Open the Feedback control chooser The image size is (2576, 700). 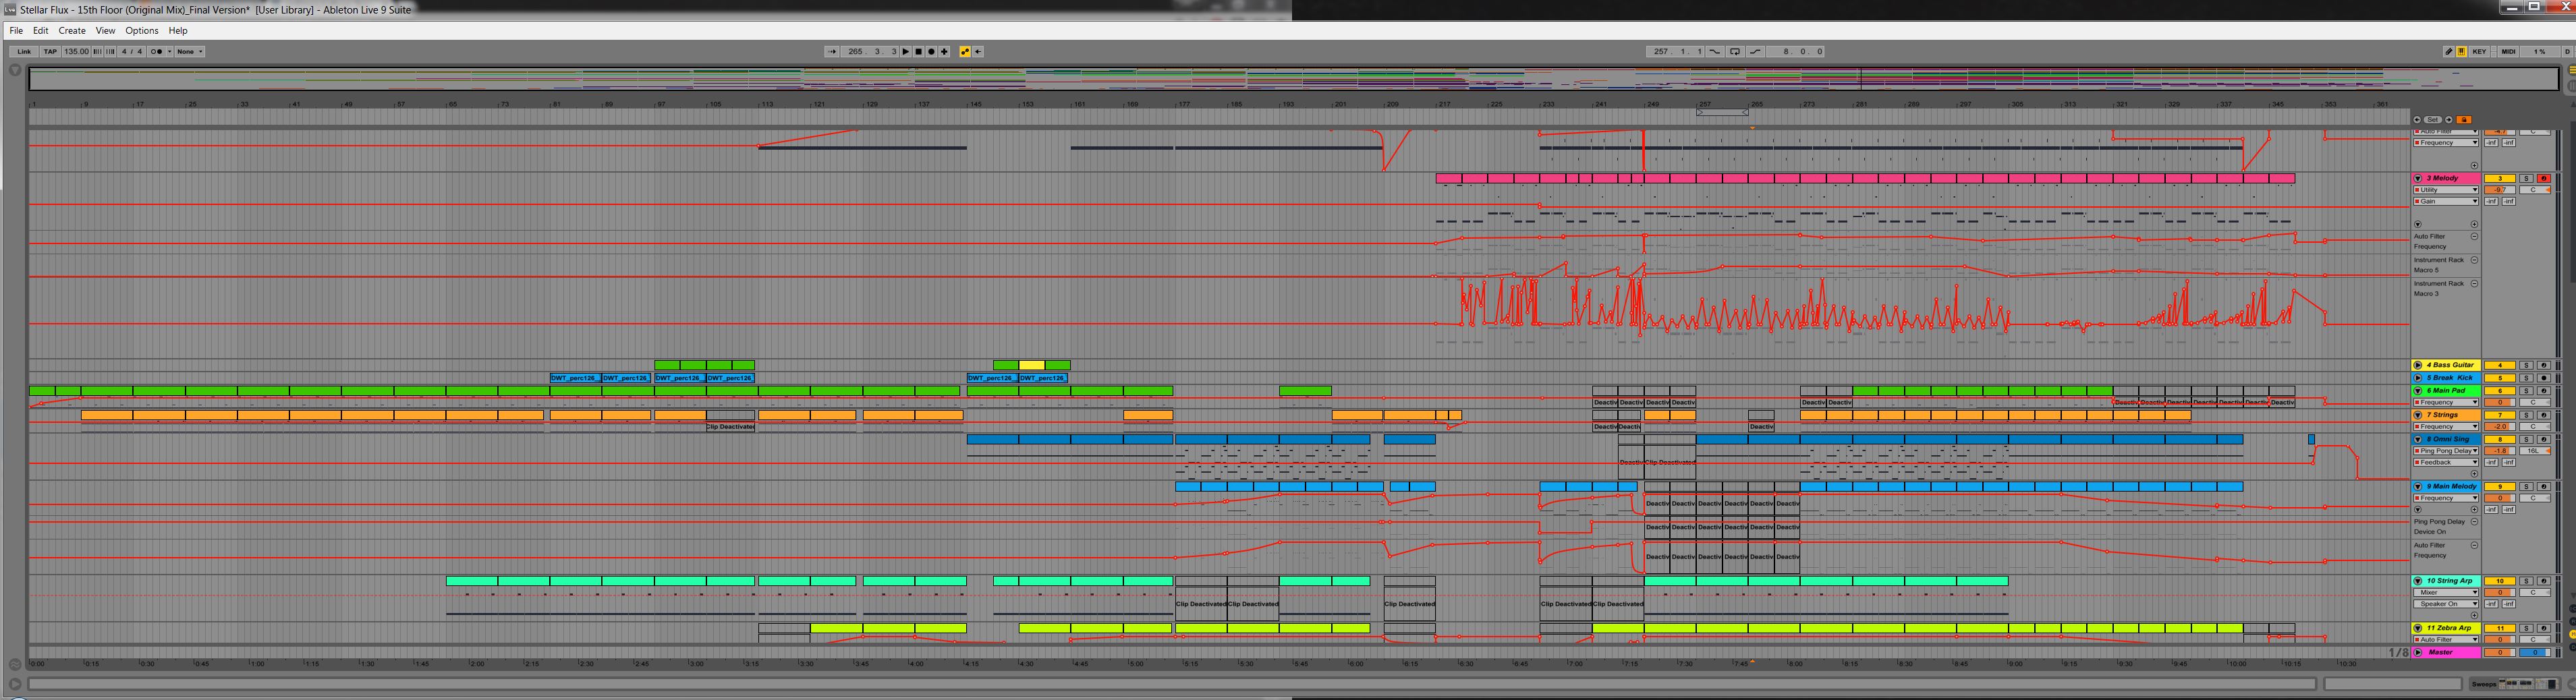pyautogui.click(x=2447, y=462)
